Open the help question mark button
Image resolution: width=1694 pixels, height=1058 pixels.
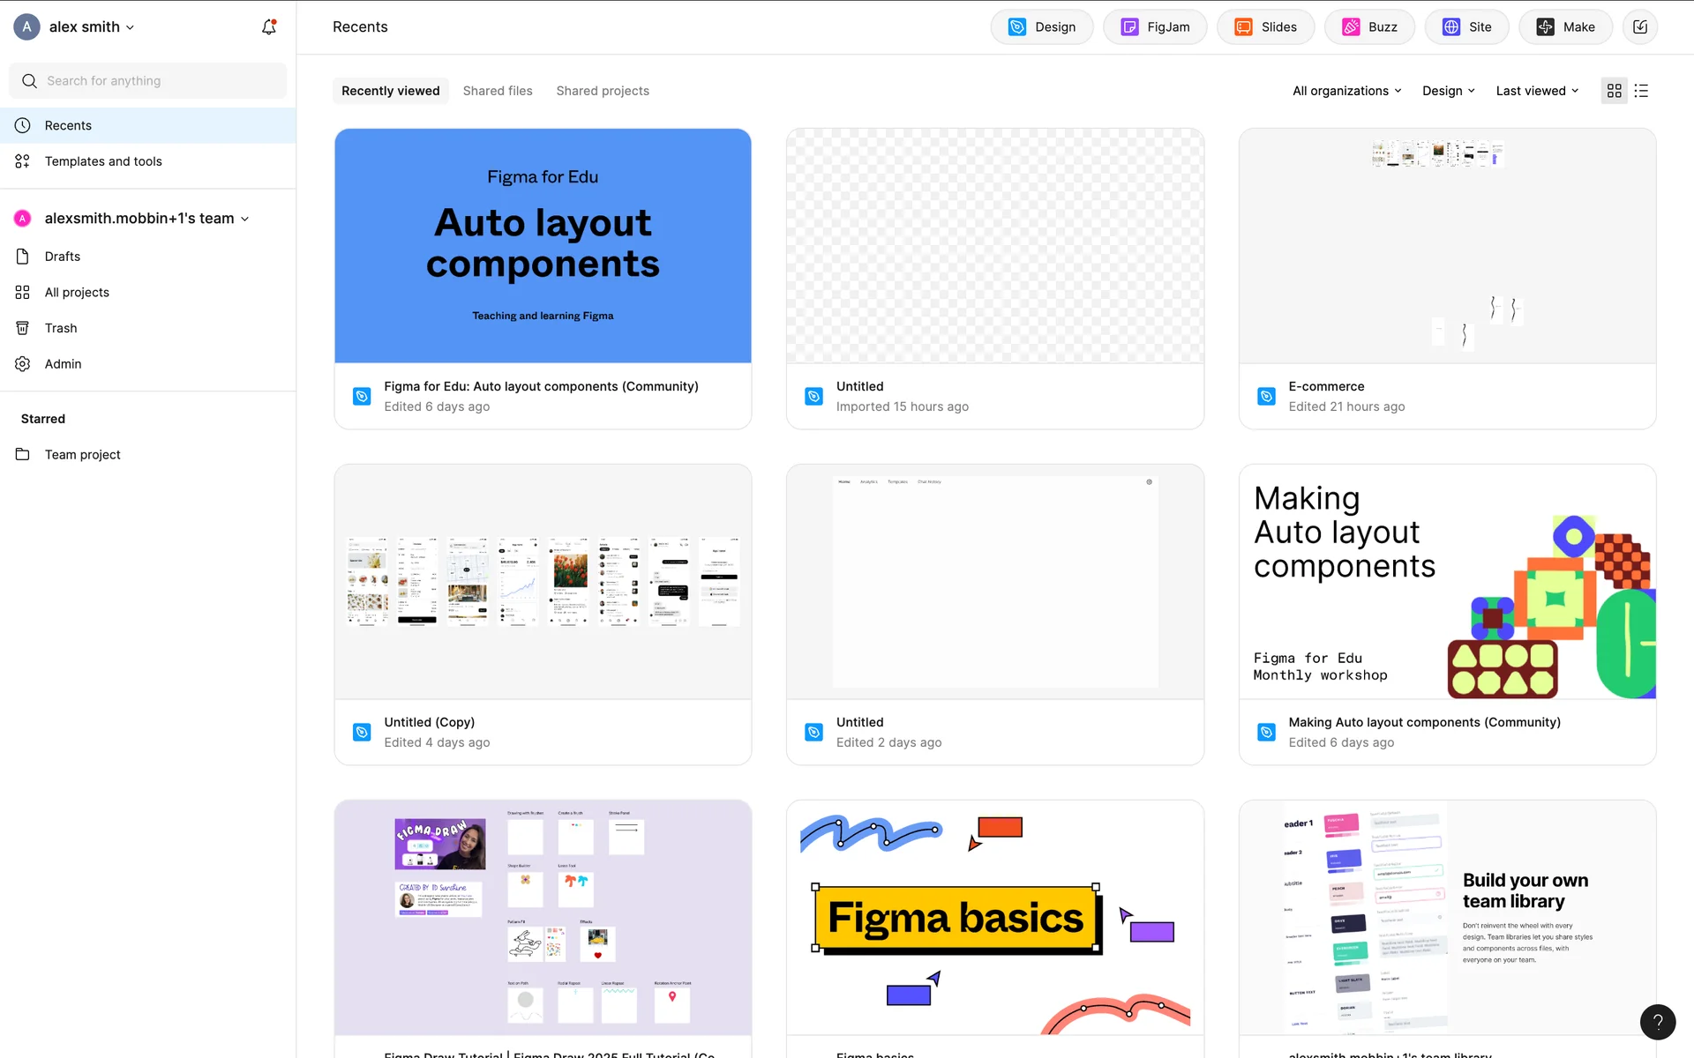tap(1657, 1022)
